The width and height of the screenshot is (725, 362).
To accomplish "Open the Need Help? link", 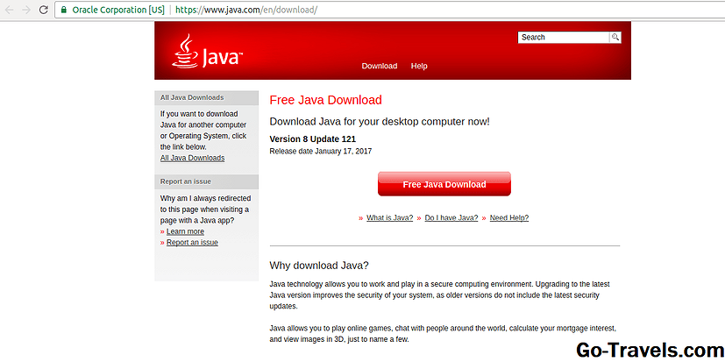I will (x=509, y=217).
